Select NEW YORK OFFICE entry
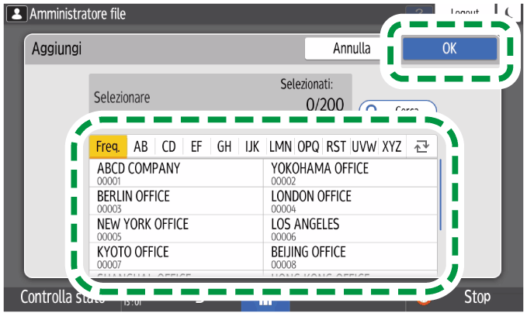This screenshot has height=313, width=527. (x=177, y=229)
